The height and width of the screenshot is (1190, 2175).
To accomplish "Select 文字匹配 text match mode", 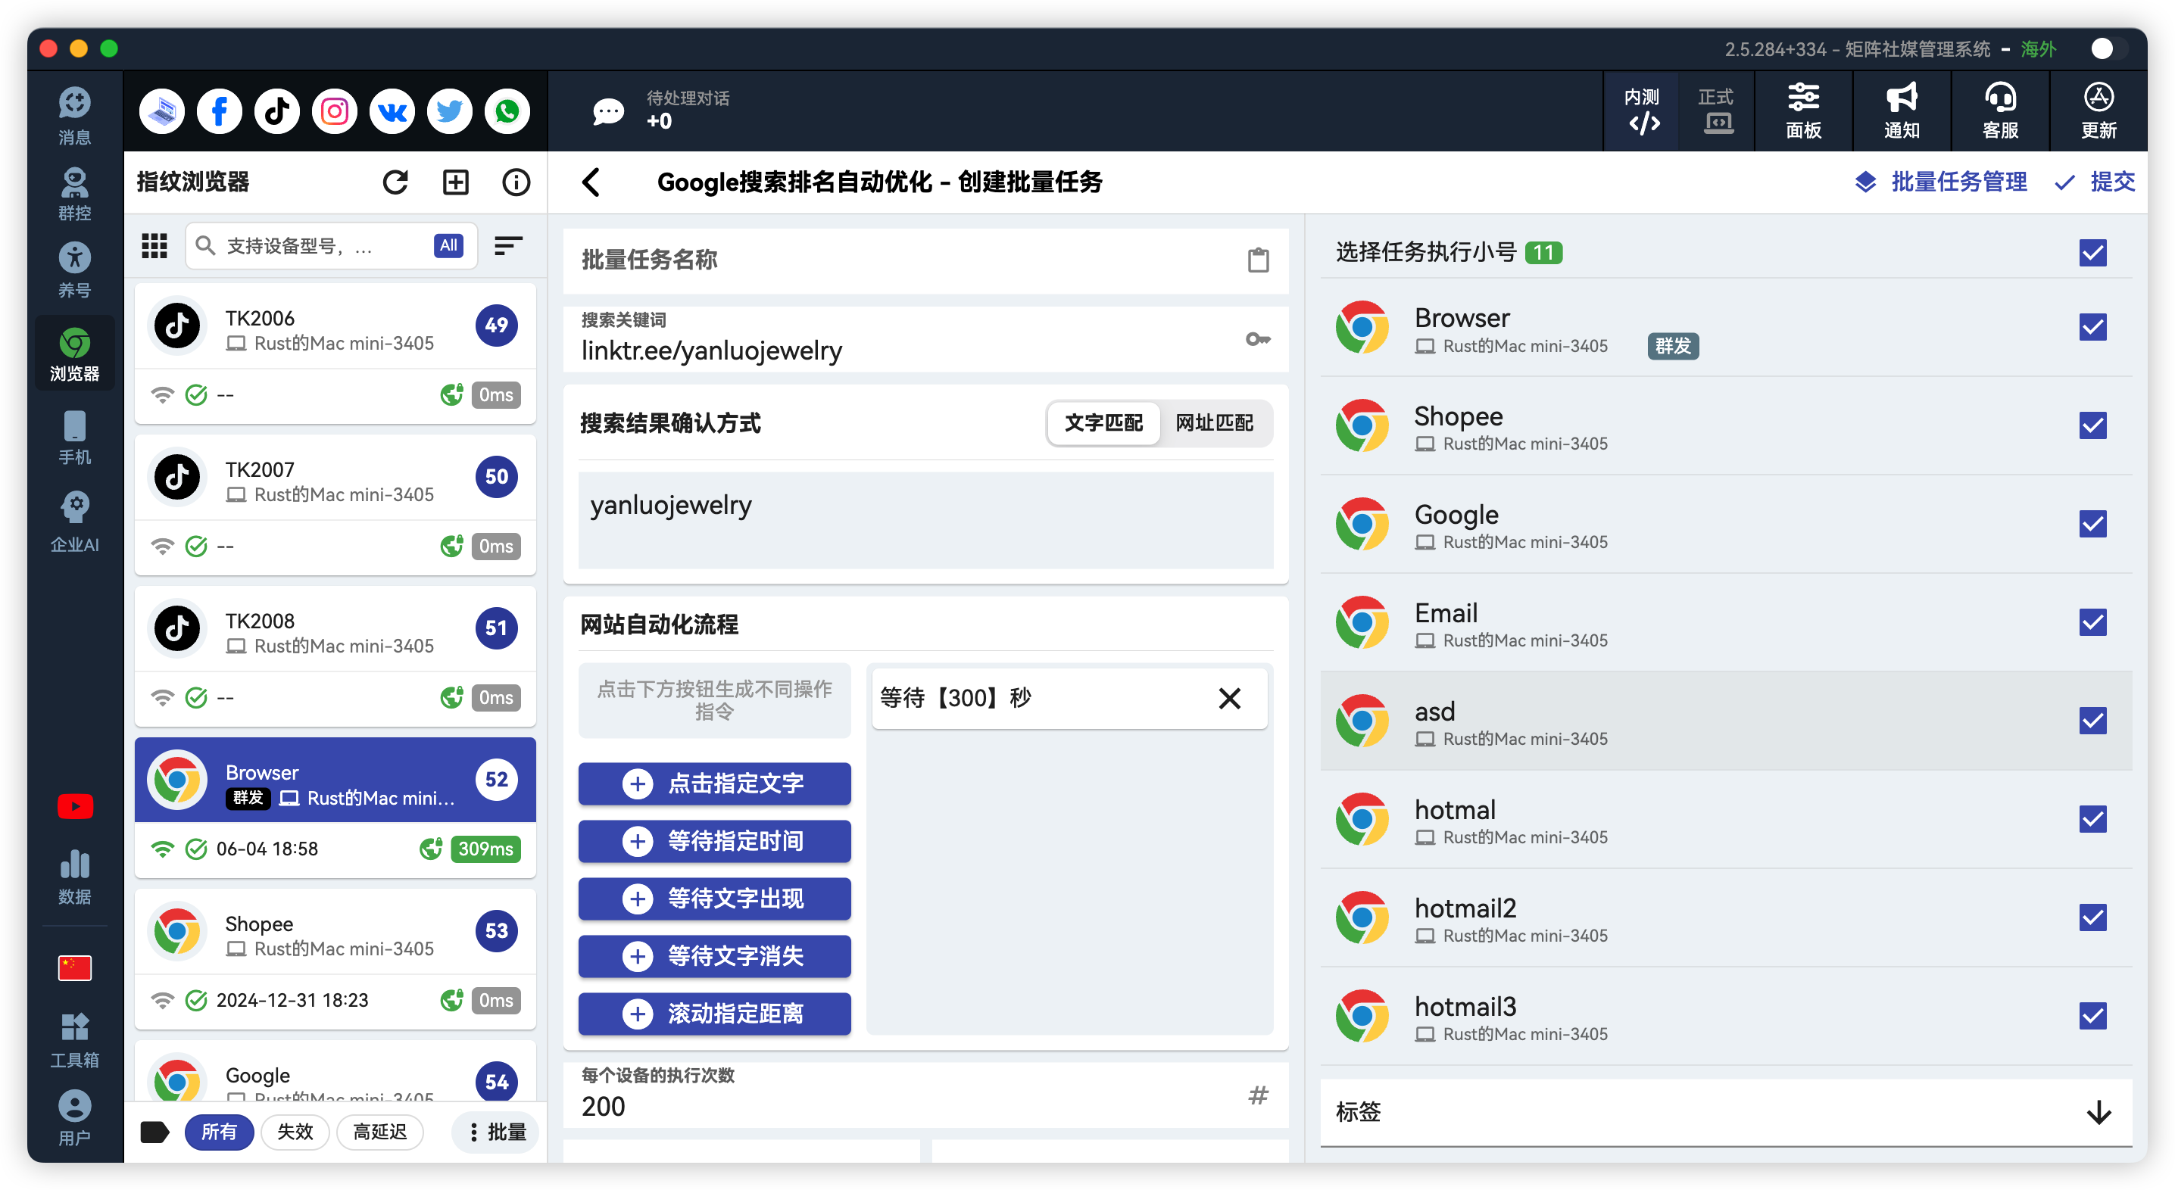I will pyautogui.click(x=1103, y=423).
